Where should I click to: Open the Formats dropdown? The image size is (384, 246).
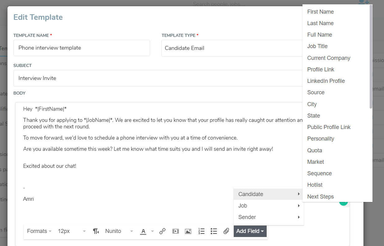(x=39, y=231)
